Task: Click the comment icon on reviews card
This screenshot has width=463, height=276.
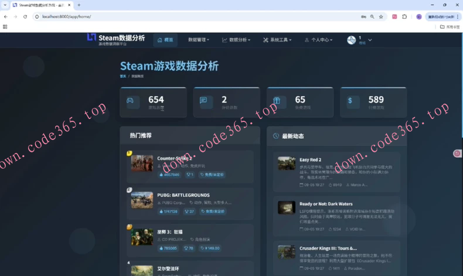Action: [x=203, y=100]
